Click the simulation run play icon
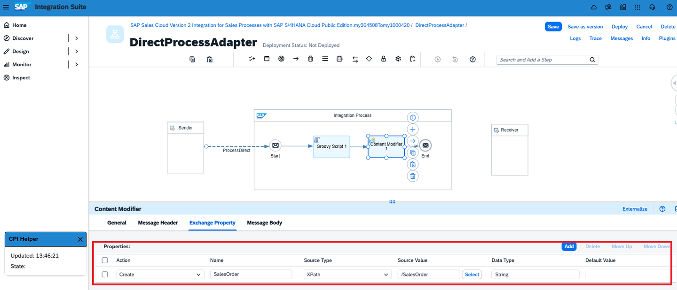This screenshot has width=677, height=290. point(438,59)
